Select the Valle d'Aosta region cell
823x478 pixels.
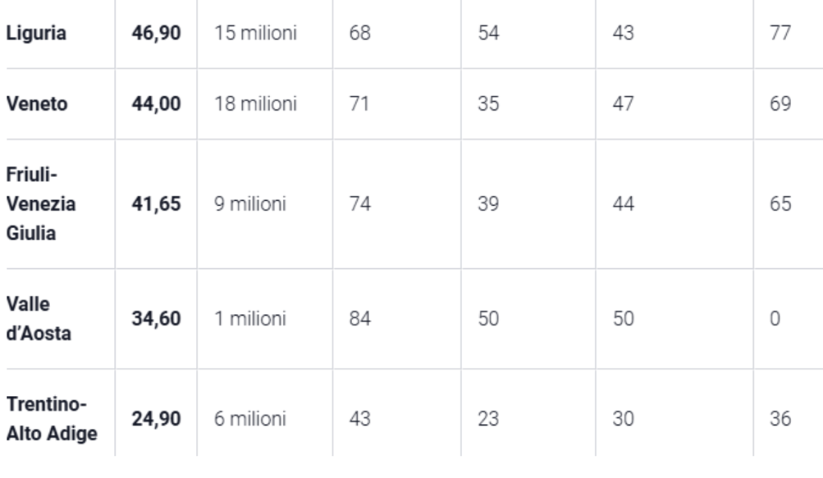(38, 319)
